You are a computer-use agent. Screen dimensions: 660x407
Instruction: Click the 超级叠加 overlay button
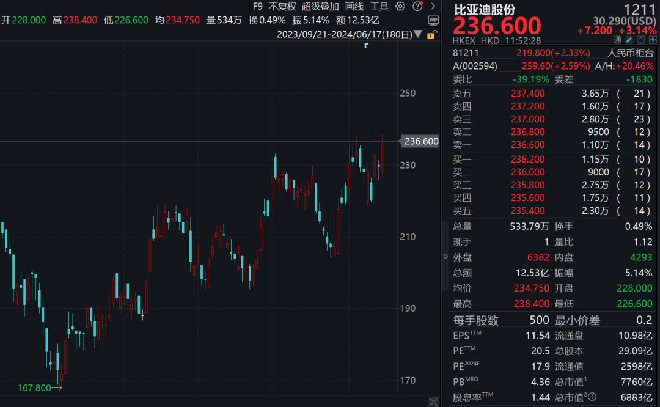[319, 7]
